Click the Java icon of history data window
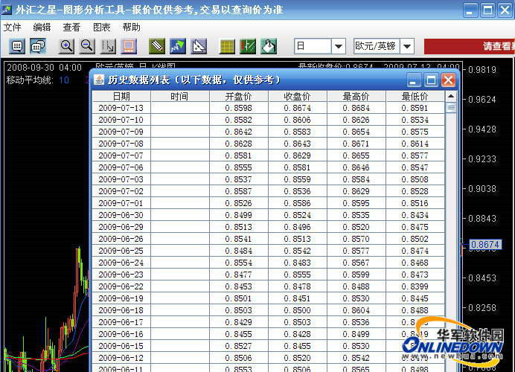Screen dimensions: 515x372 [x=99, y=80]
